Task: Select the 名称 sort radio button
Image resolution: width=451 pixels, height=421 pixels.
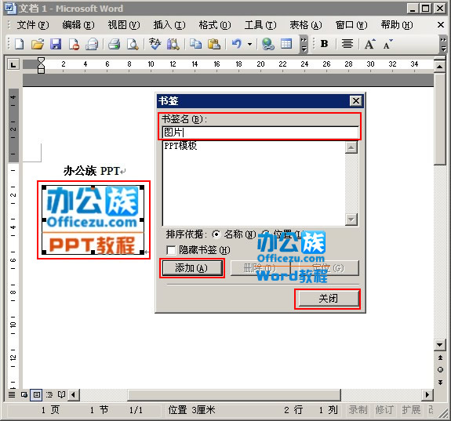Action: [216, 234]
